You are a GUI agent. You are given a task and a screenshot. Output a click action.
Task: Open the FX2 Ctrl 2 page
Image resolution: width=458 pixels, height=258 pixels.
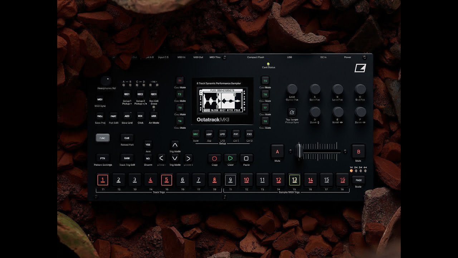(249, 134)
